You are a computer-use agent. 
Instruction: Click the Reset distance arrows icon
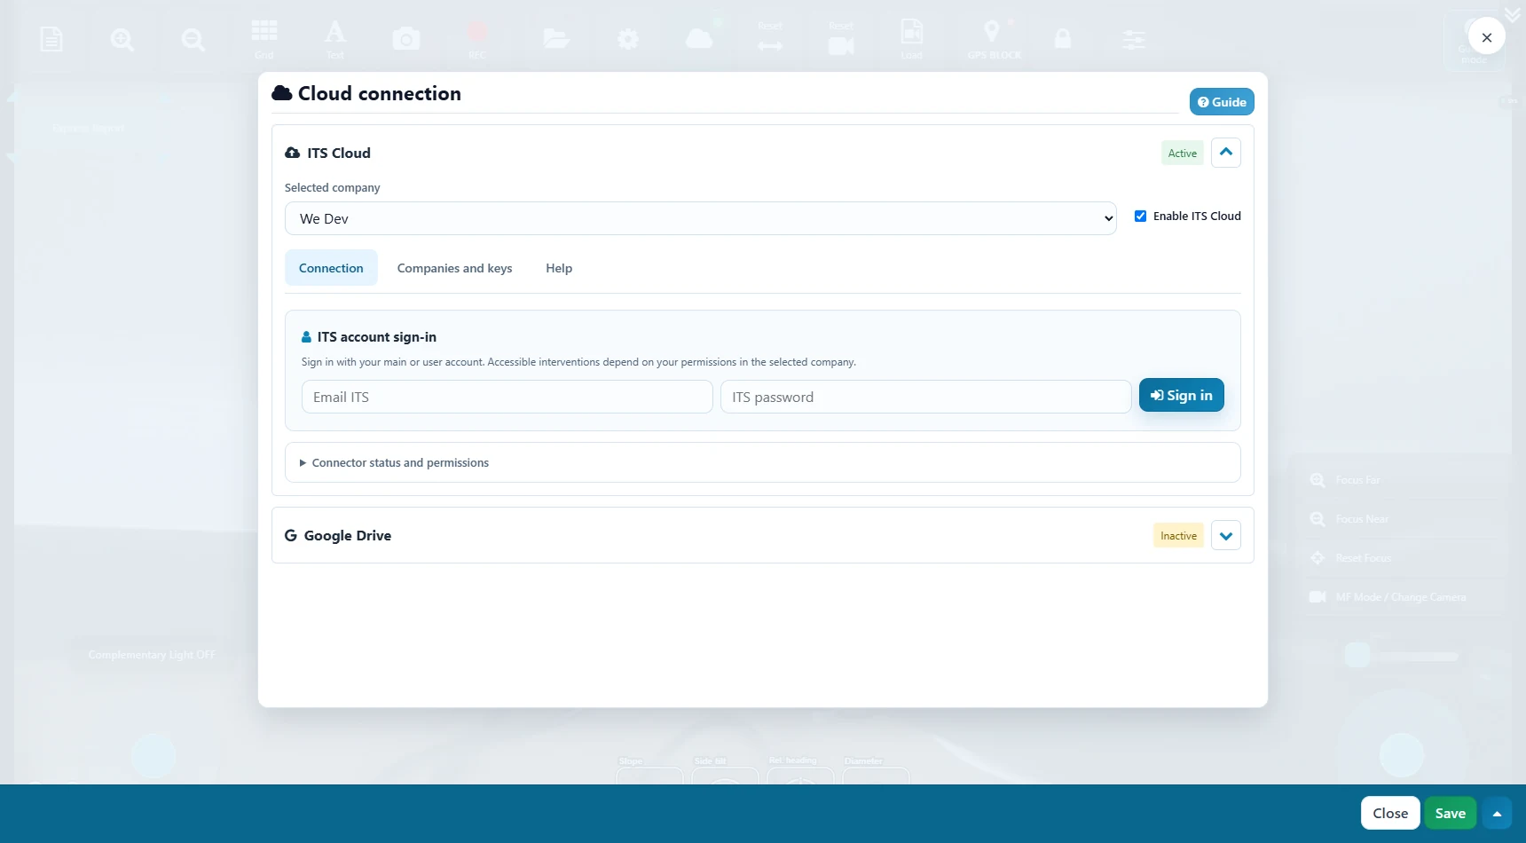coord(770,45)
